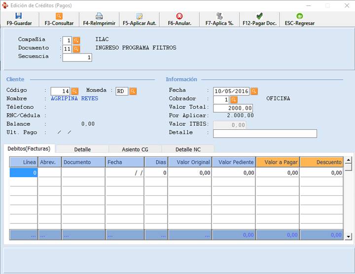This screenshot has height=274, width=355.
Task: Switch to the Asiento CG tab
Action: (135, 149)
